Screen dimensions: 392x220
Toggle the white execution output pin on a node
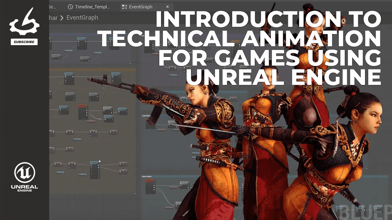point(154,185)
